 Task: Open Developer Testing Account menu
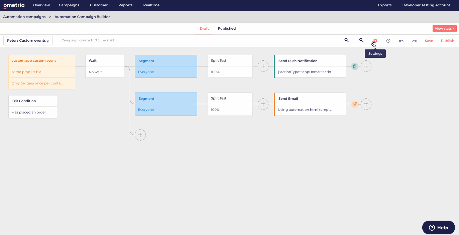pos(428,5)
